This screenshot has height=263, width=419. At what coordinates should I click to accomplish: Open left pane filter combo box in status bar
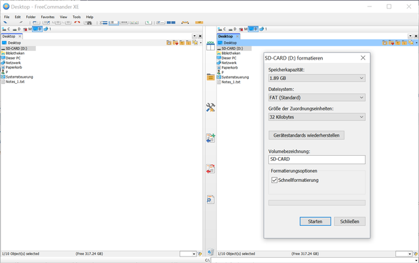pyautogui.click(x=188, y=254)
